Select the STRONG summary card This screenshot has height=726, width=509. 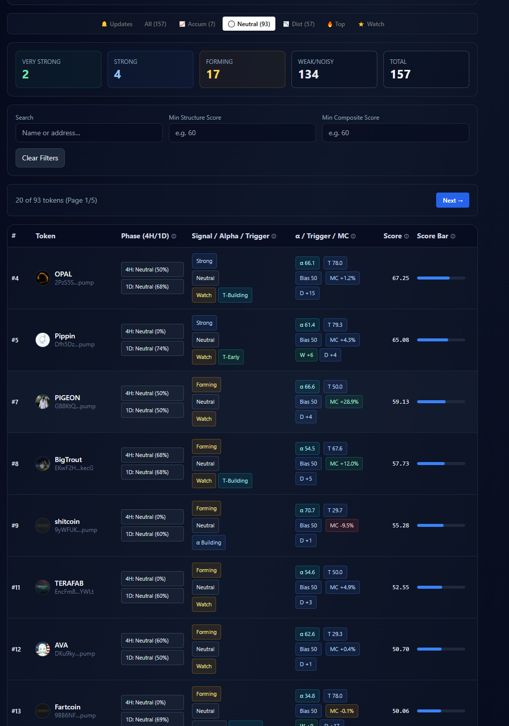click(150, 69)
